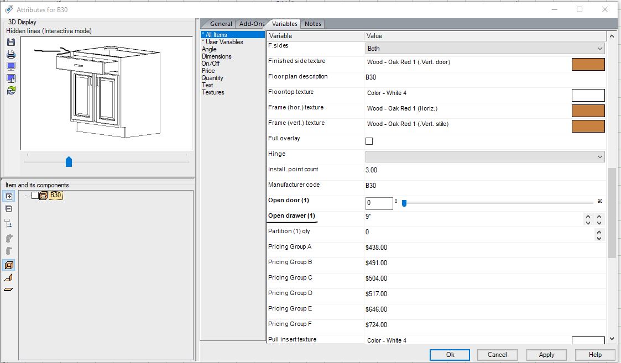
Task: Click the Pricing Group E value $646.00
Action: click(x=376, y=309)
